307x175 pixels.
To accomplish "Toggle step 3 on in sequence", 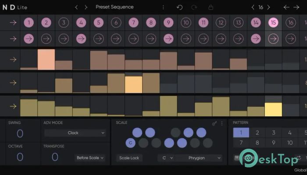I will tap(63, 23).
